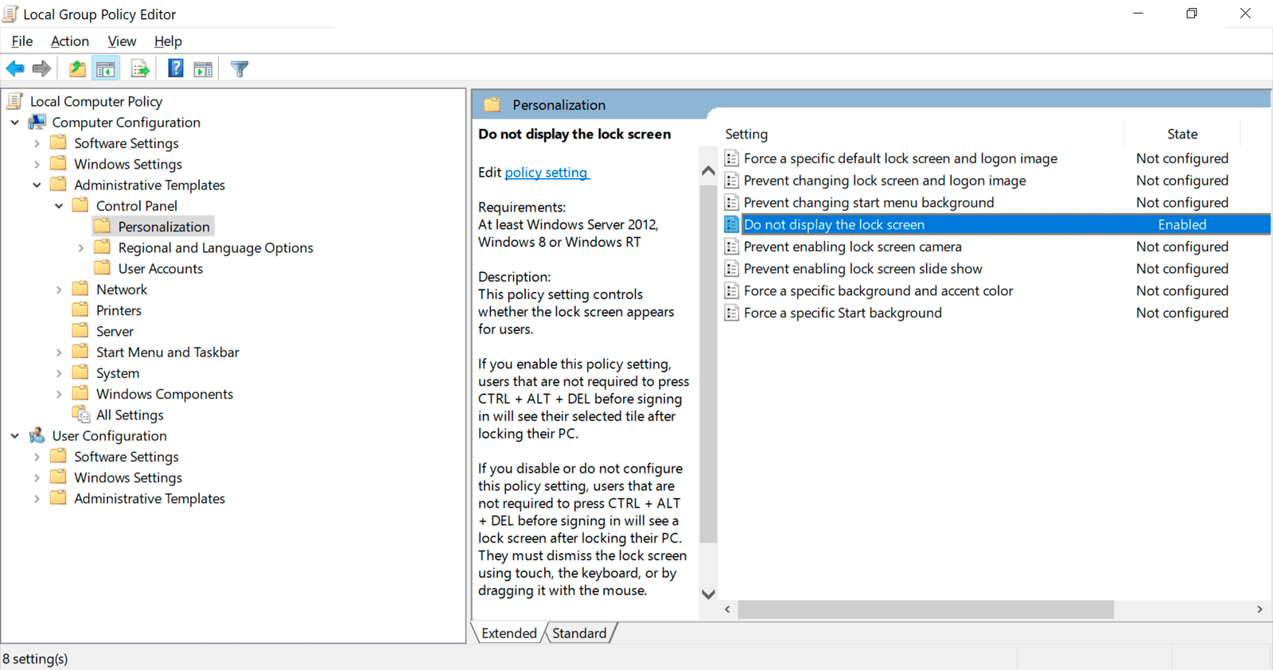Open the View menu

122,41
